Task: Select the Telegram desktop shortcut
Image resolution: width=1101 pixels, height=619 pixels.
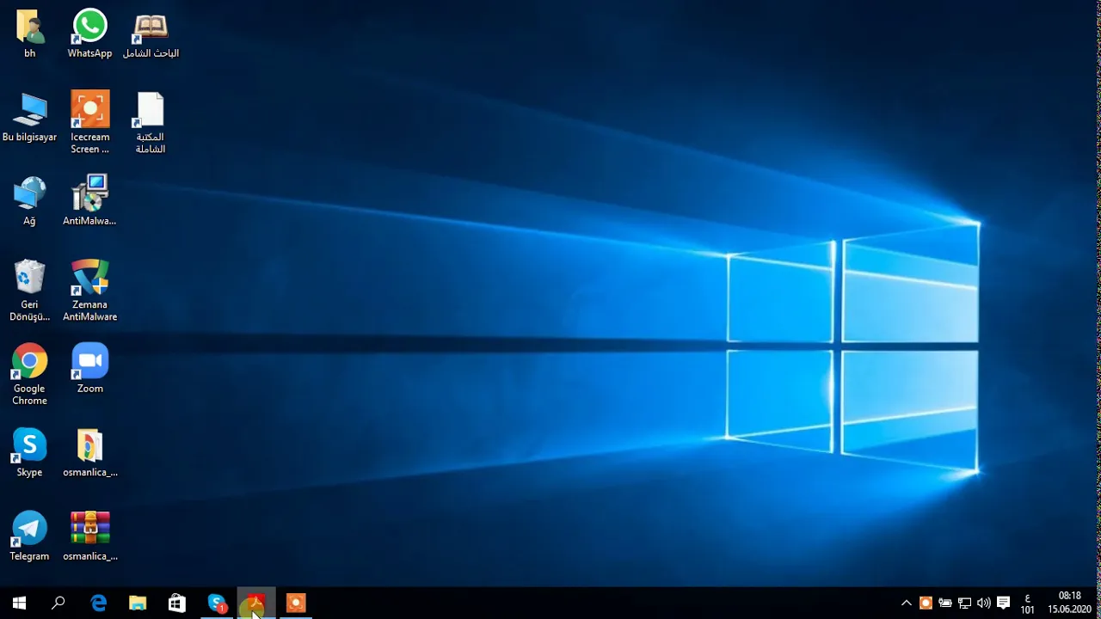Action: (29, 536)
